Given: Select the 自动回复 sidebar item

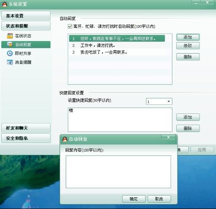Looking at the screenshot, I should pyautogui.click(x=26, y=45).
